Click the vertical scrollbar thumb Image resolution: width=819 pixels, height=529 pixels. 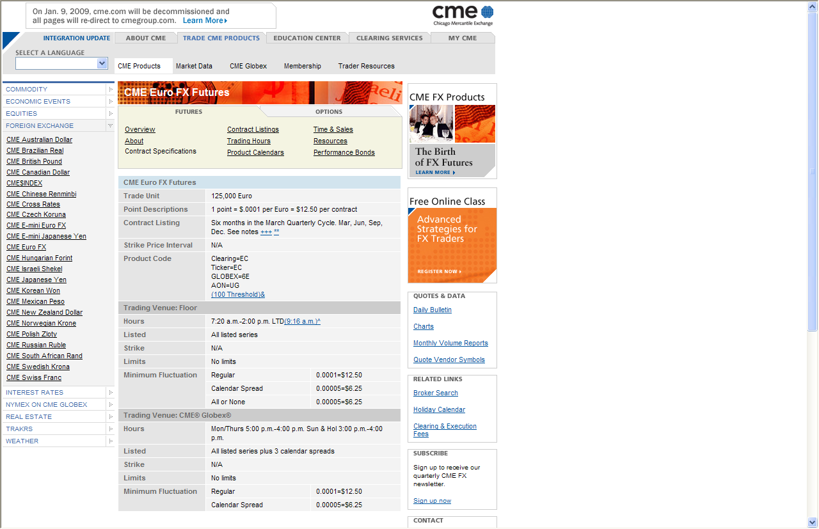pos(813,171)
